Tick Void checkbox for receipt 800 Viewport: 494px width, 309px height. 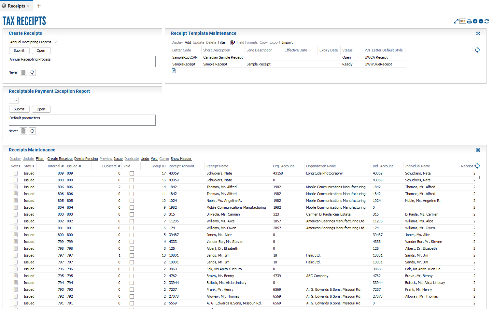coord(132,235)
